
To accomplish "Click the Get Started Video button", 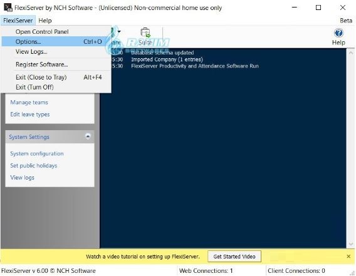I will [234, 257].
